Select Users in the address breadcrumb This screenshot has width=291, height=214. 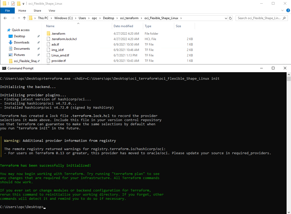(82, 18)
